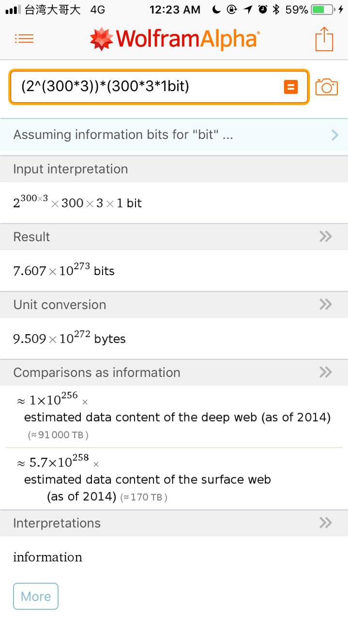Tap the WolframAlpha logo
Screen dimensions: 348x620
[x=175, y=39]
